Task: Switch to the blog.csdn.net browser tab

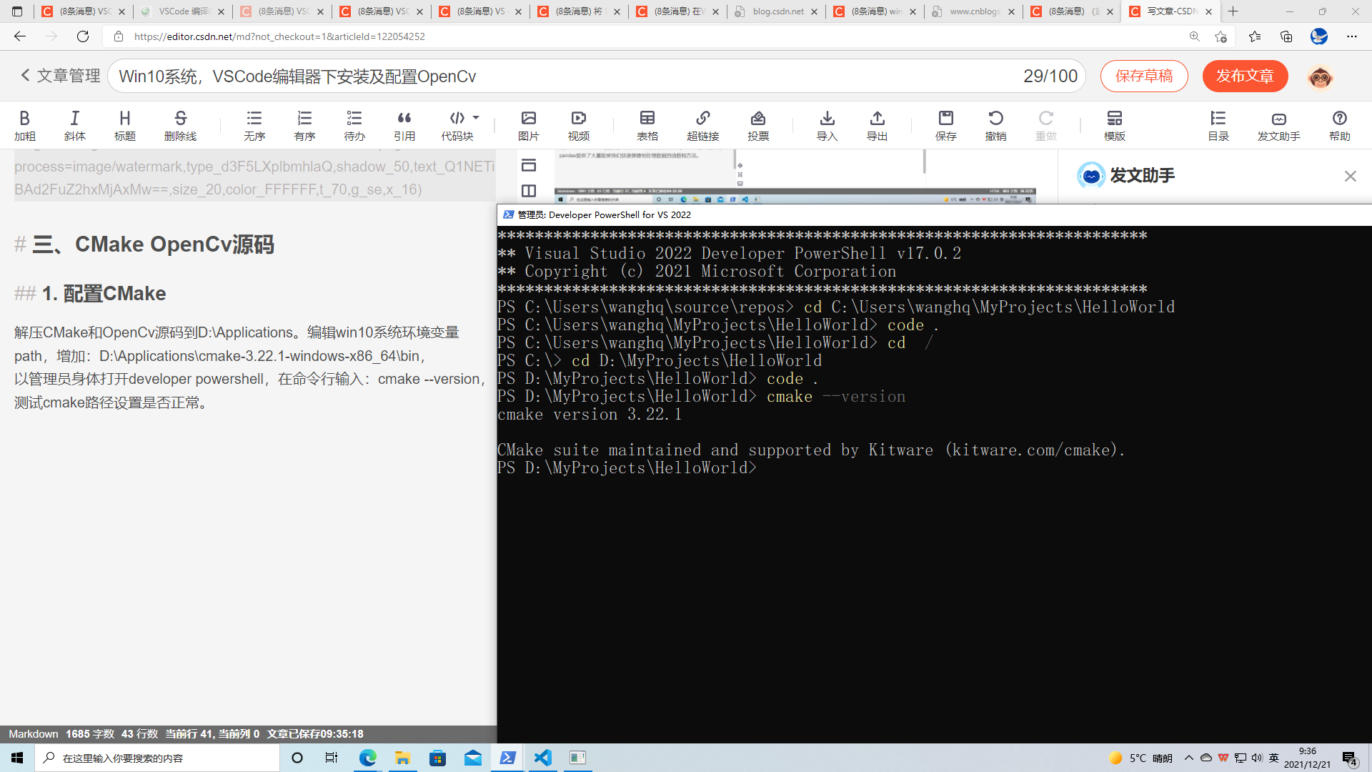Action: (777, 11)
